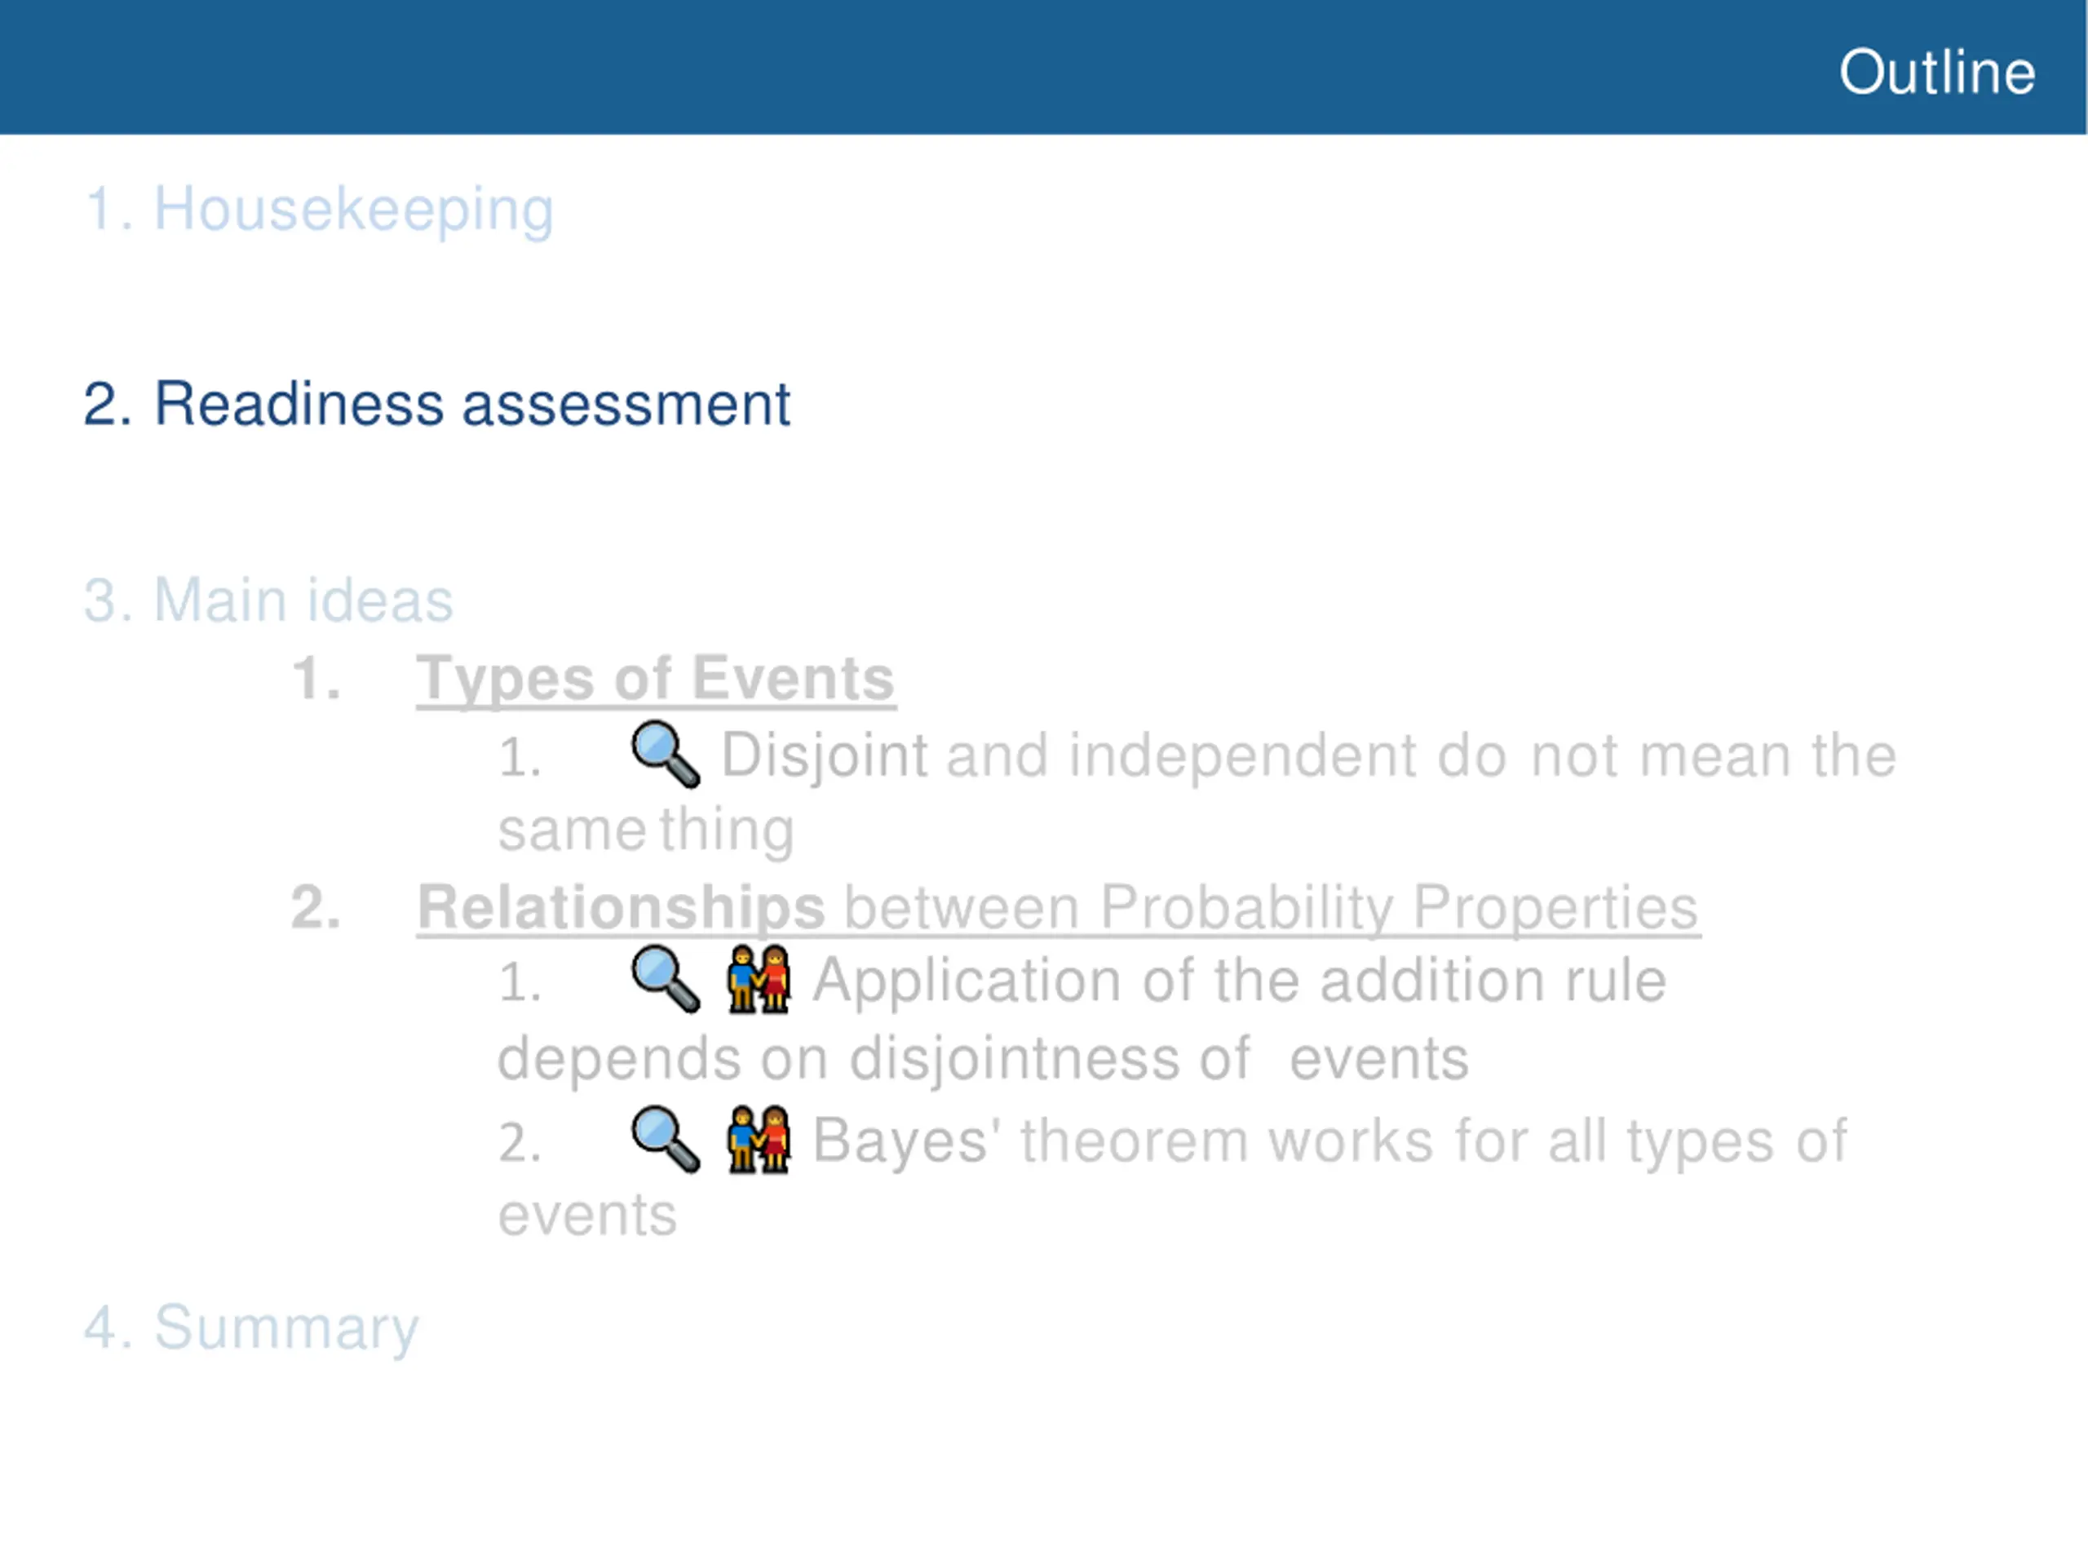Click the Outline title in header
This screenshot has width=2088, height=1568.
(1937, 72)
